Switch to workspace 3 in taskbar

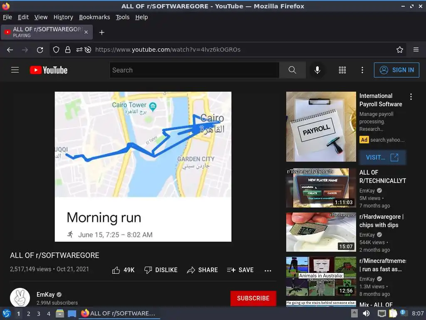[x=39, y=314]
